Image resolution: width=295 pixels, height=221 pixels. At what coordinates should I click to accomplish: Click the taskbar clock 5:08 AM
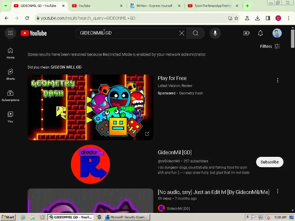click(x=280, y=217)
